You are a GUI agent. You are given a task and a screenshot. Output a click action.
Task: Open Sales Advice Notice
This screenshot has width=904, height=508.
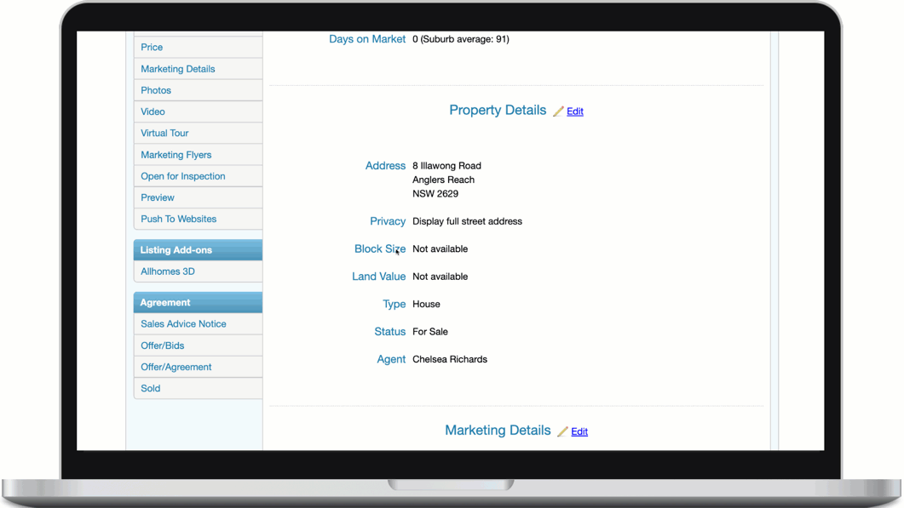click(183, 324)
